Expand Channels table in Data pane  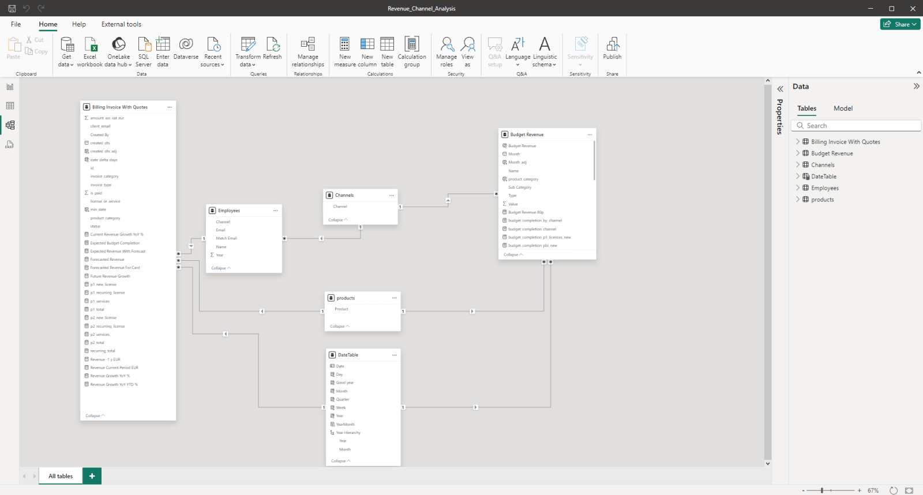pos(798,164)
